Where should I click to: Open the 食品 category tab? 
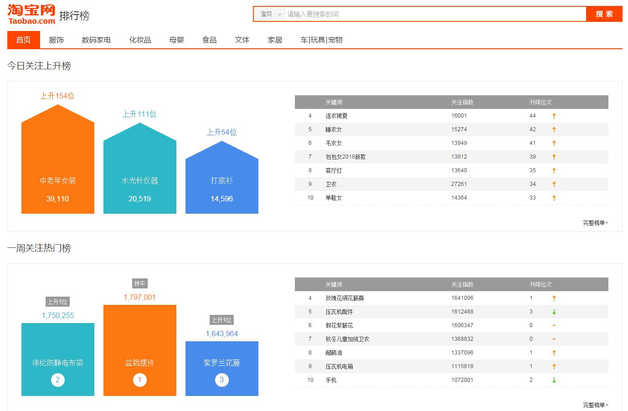[x=209, y=40]
